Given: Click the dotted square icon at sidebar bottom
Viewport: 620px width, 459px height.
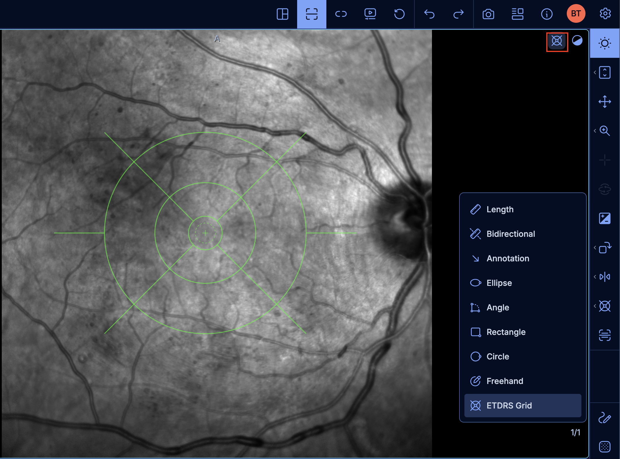Looking at the screenshot, I should coord(605,447).
